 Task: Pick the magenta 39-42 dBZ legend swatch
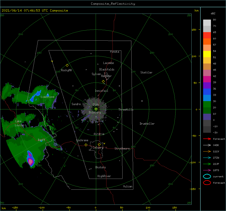[x=207, y=79]
